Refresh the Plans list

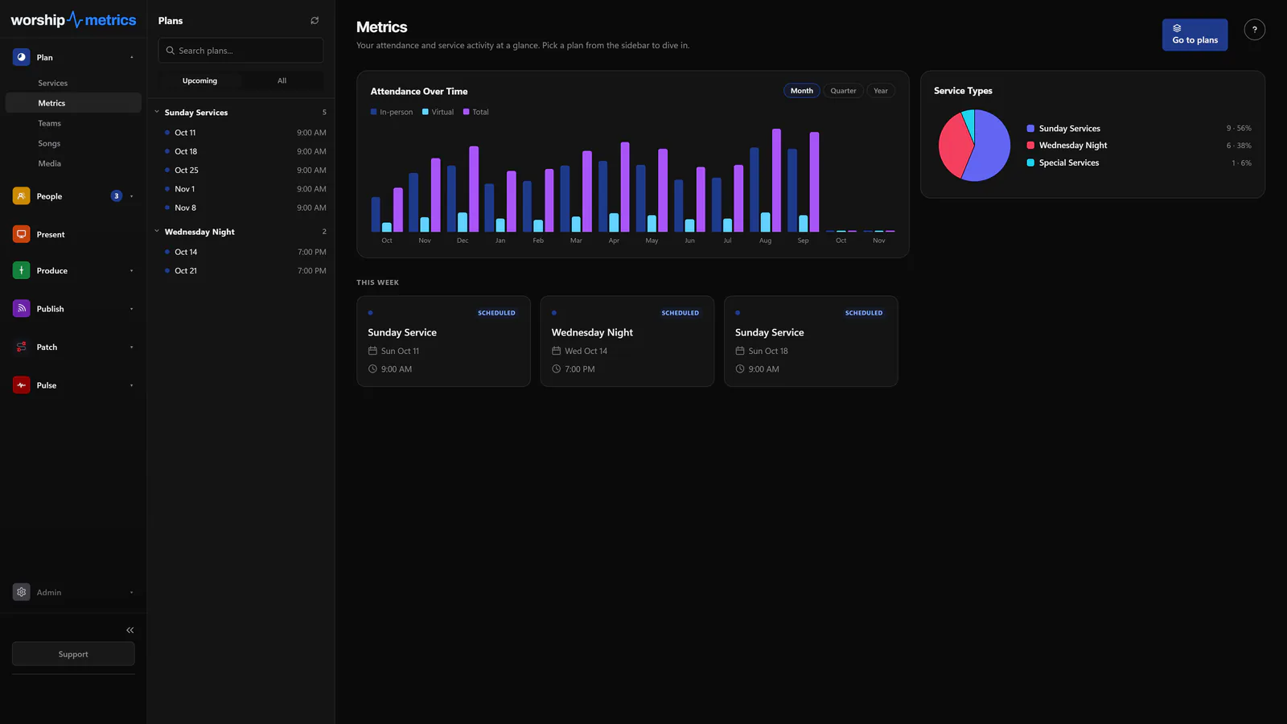coord(315,21)
